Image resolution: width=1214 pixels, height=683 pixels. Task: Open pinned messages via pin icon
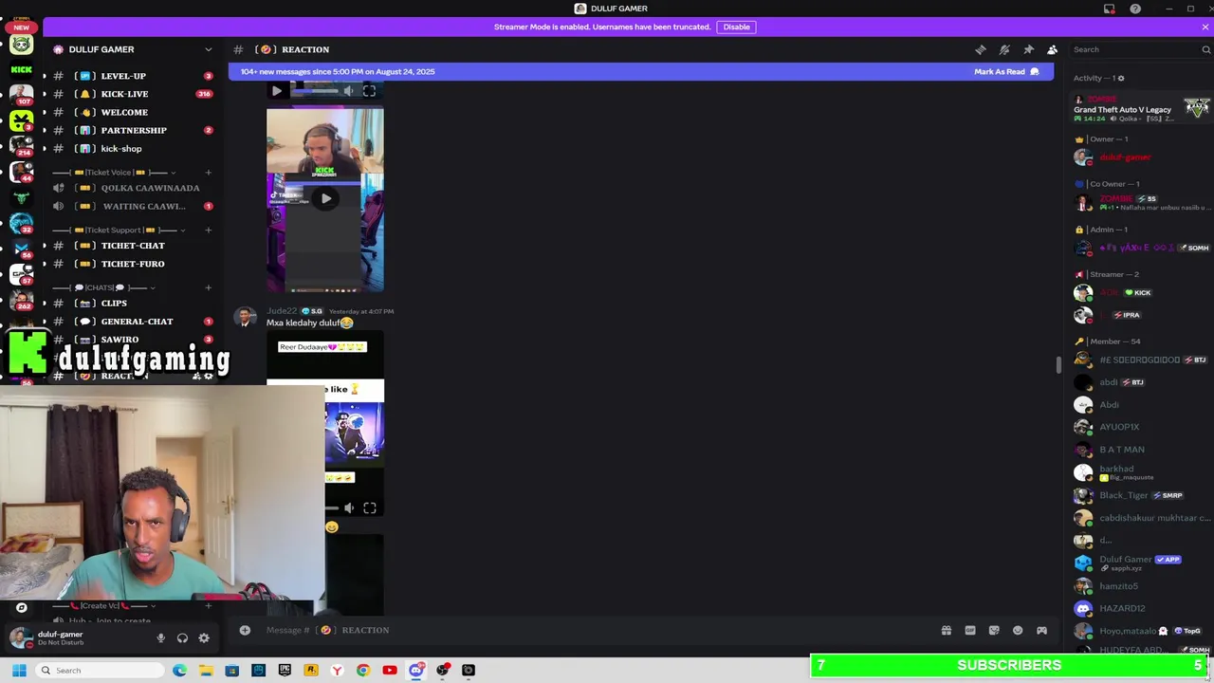click(1028, 49)
